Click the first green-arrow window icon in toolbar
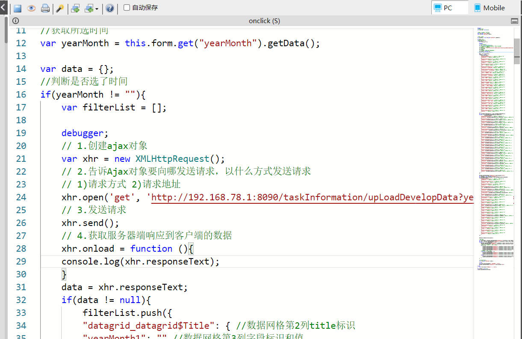 point(75,8)
